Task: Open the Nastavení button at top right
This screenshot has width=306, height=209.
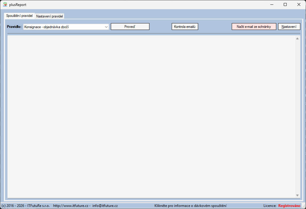Action: click(x=289, y=27)
